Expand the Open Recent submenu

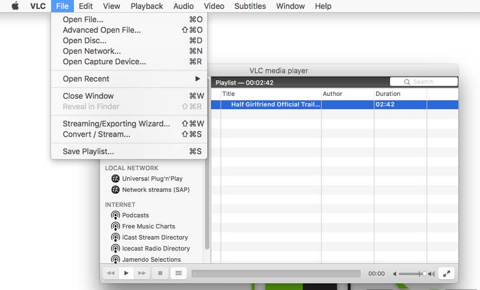click(x=129, y=79)
